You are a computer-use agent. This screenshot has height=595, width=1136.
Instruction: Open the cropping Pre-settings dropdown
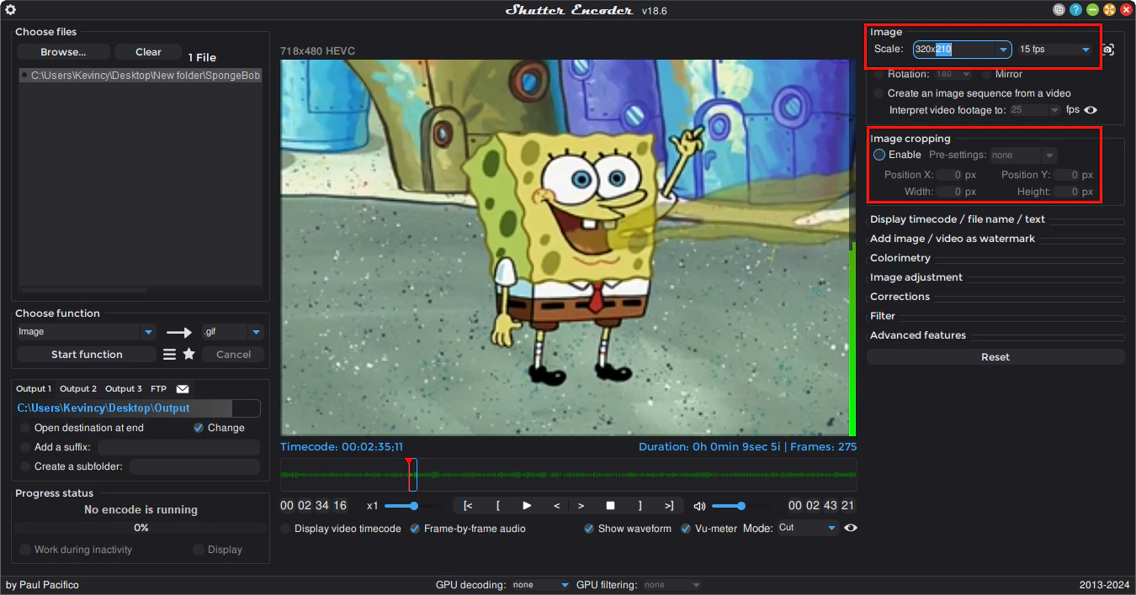pos(1048,155)
